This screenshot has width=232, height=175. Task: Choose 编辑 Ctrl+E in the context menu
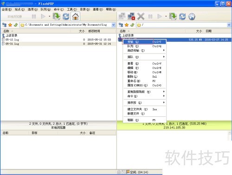pyautogui.click(x=144, y=68)
